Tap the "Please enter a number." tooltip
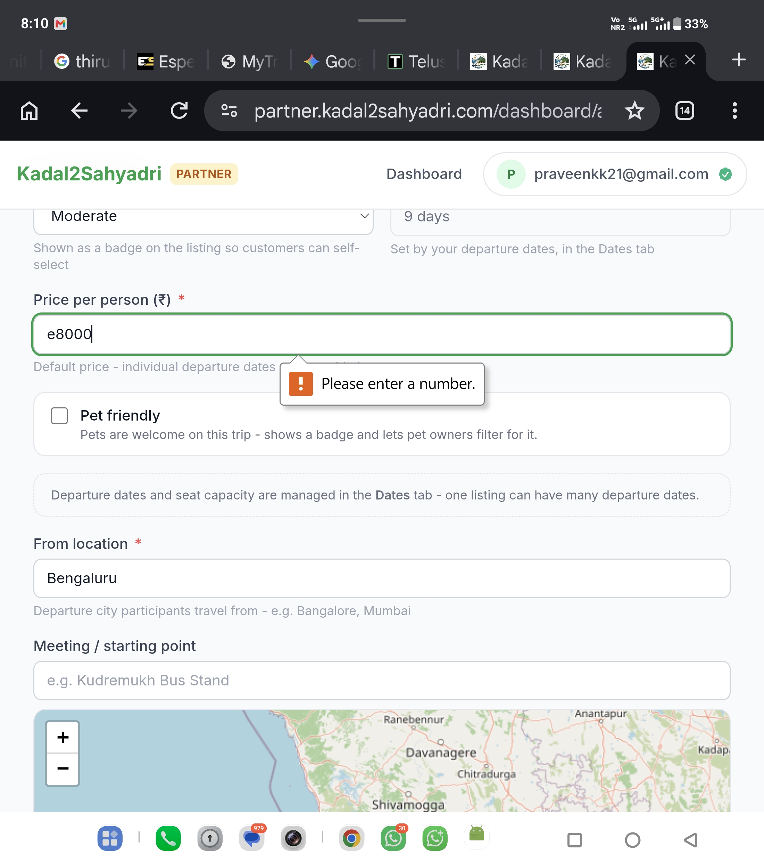764x862 pixels. tap(382, 384)
